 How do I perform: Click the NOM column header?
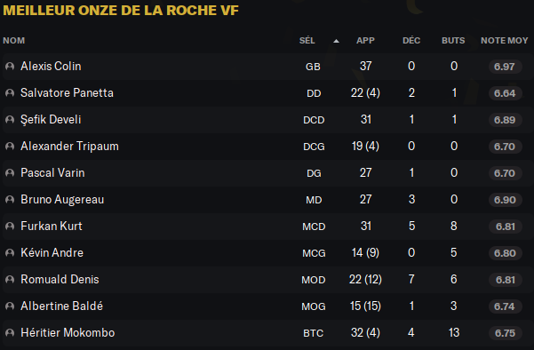(x=14, y=41)
